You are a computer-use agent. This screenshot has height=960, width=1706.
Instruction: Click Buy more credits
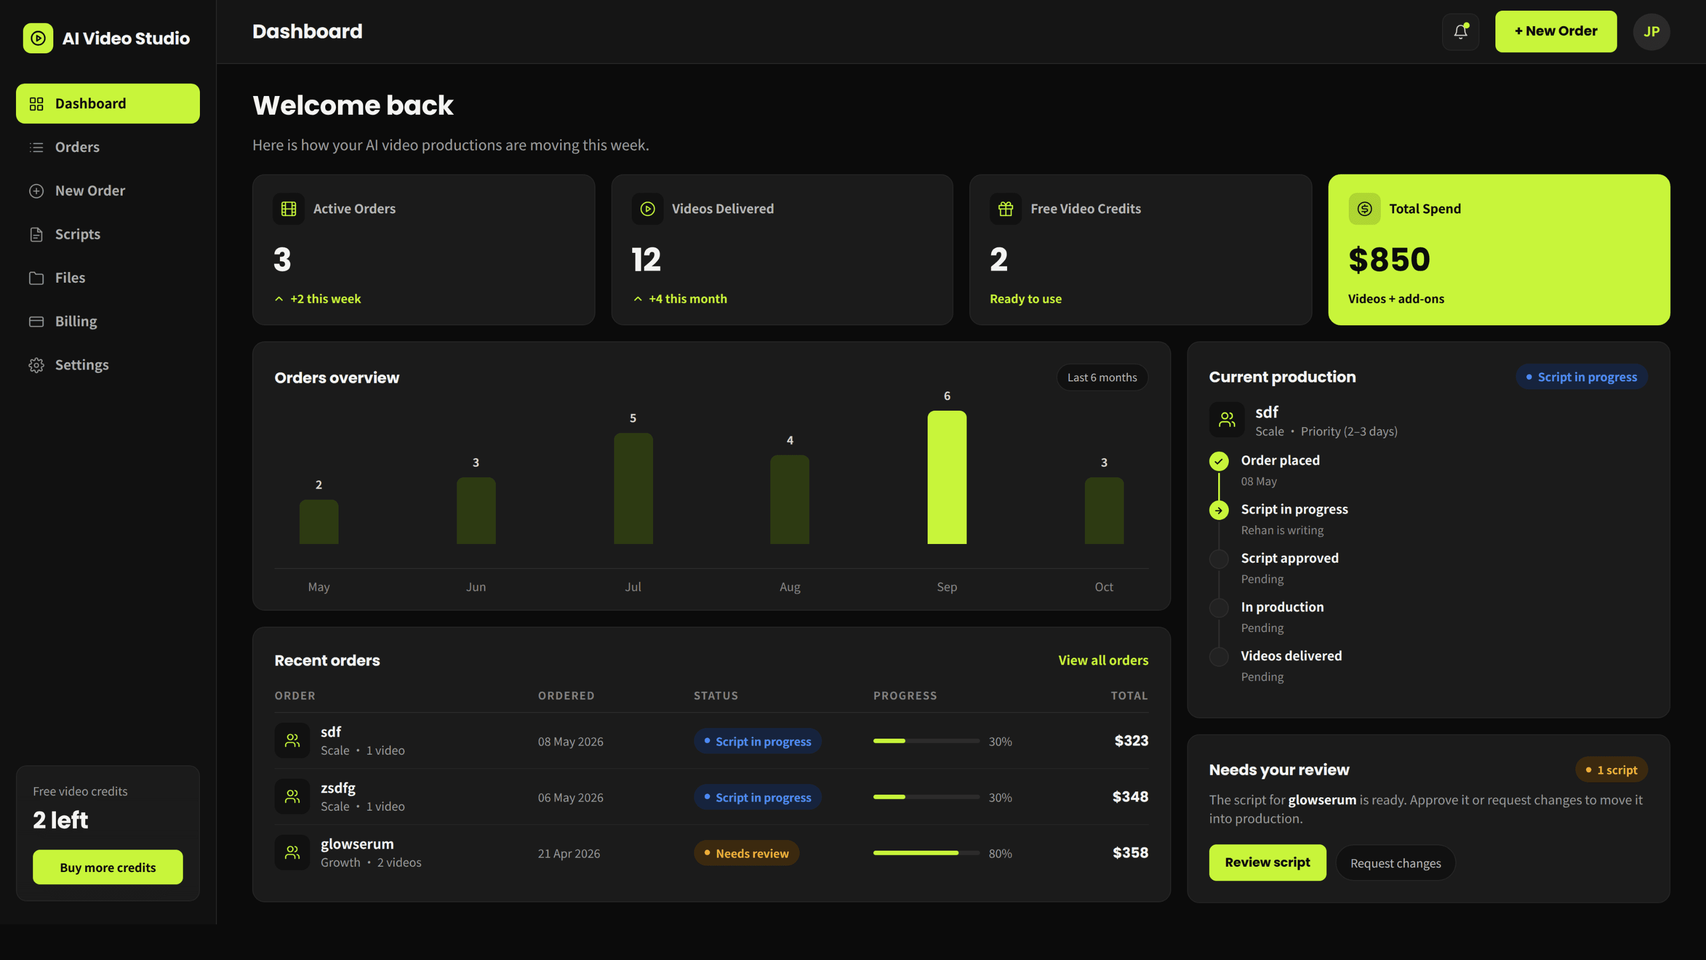tap(108, 867)
